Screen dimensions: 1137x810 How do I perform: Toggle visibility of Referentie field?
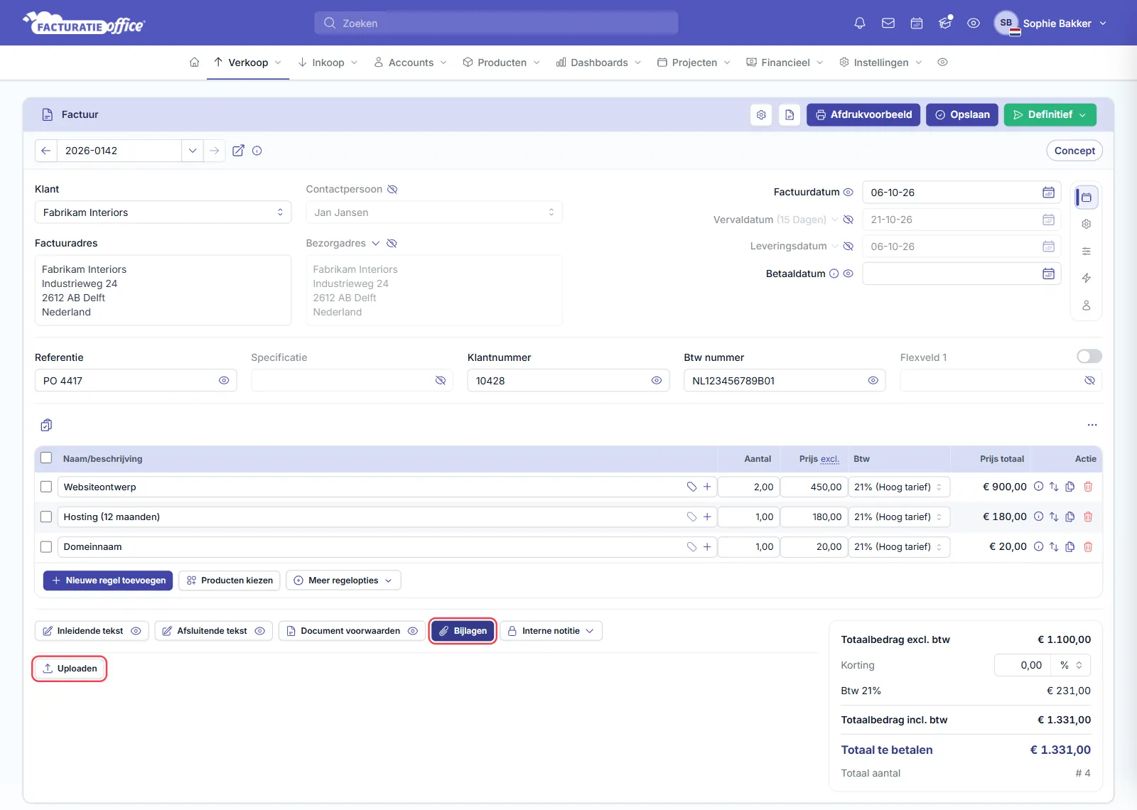tap(224, 381)
